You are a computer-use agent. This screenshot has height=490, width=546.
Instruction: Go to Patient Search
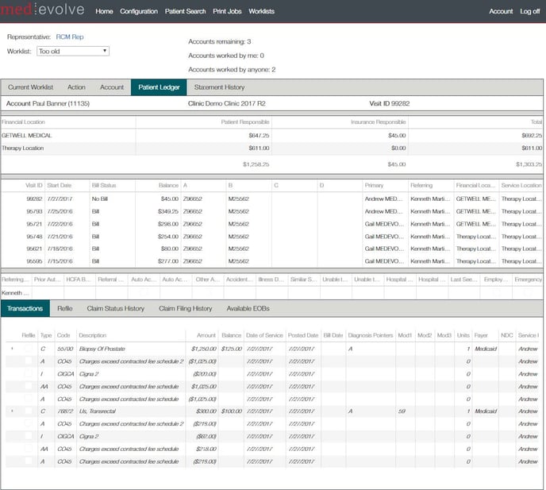coord(185,12)
